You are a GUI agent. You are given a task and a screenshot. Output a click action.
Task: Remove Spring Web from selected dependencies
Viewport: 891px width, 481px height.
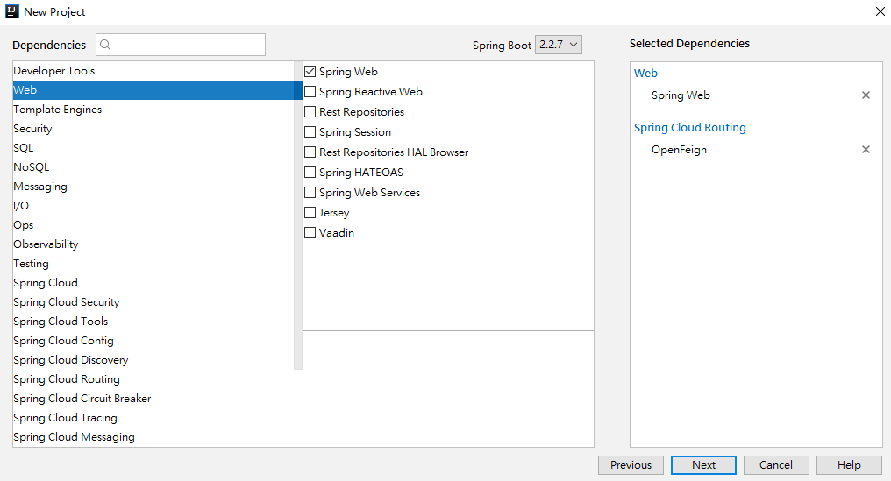(866, 95)
